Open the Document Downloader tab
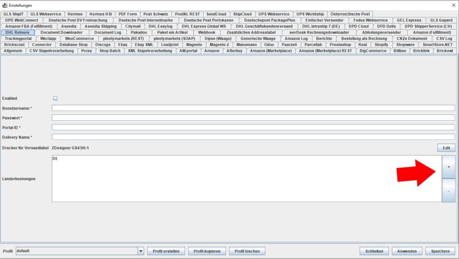The height and width of the screenshot is (259, 459). 61,32
